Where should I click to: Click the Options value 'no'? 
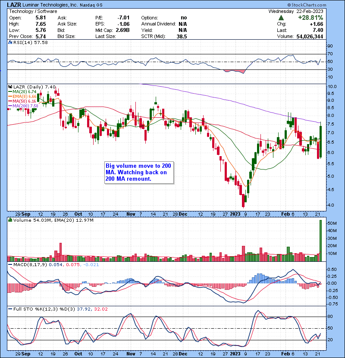184,18
